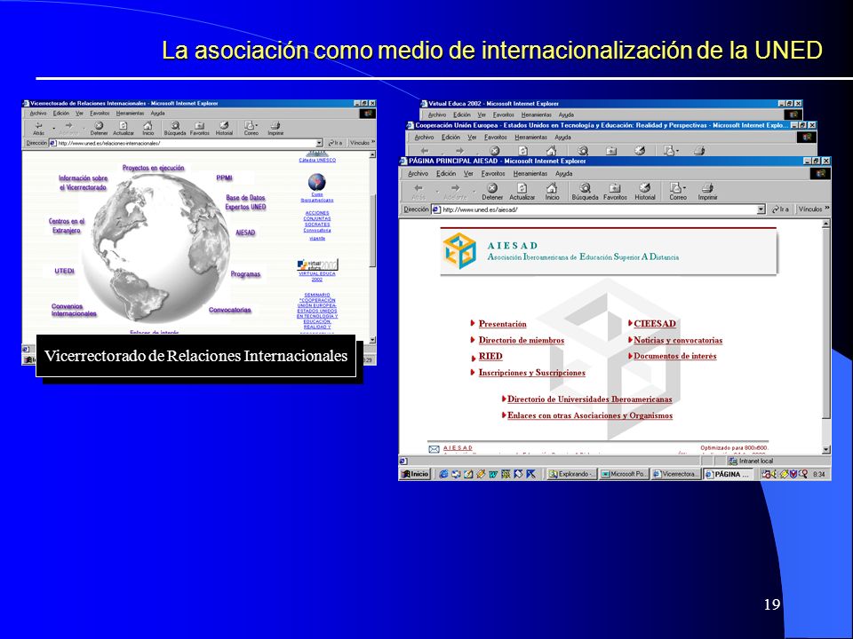Open Documentos de interés link

[x=674, y=357]
